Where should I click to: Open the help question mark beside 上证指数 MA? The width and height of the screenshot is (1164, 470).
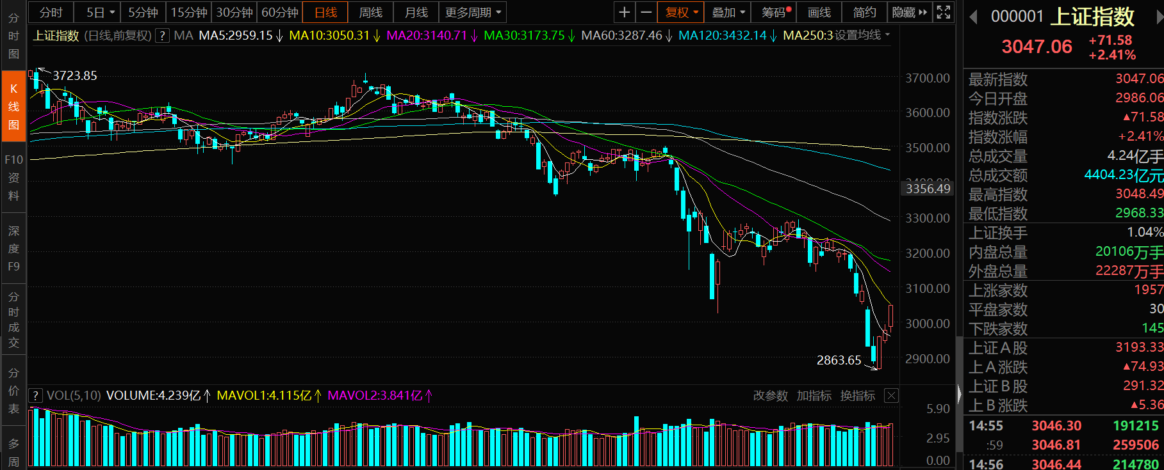tap(163, 36)
